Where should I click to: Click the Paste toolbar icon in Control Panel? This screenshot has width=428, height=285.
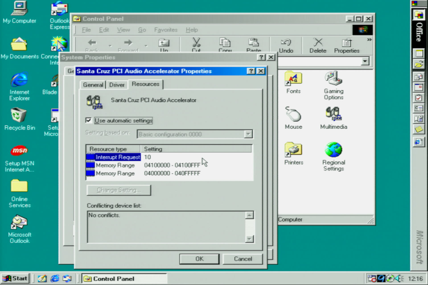(x=254, y=45)
